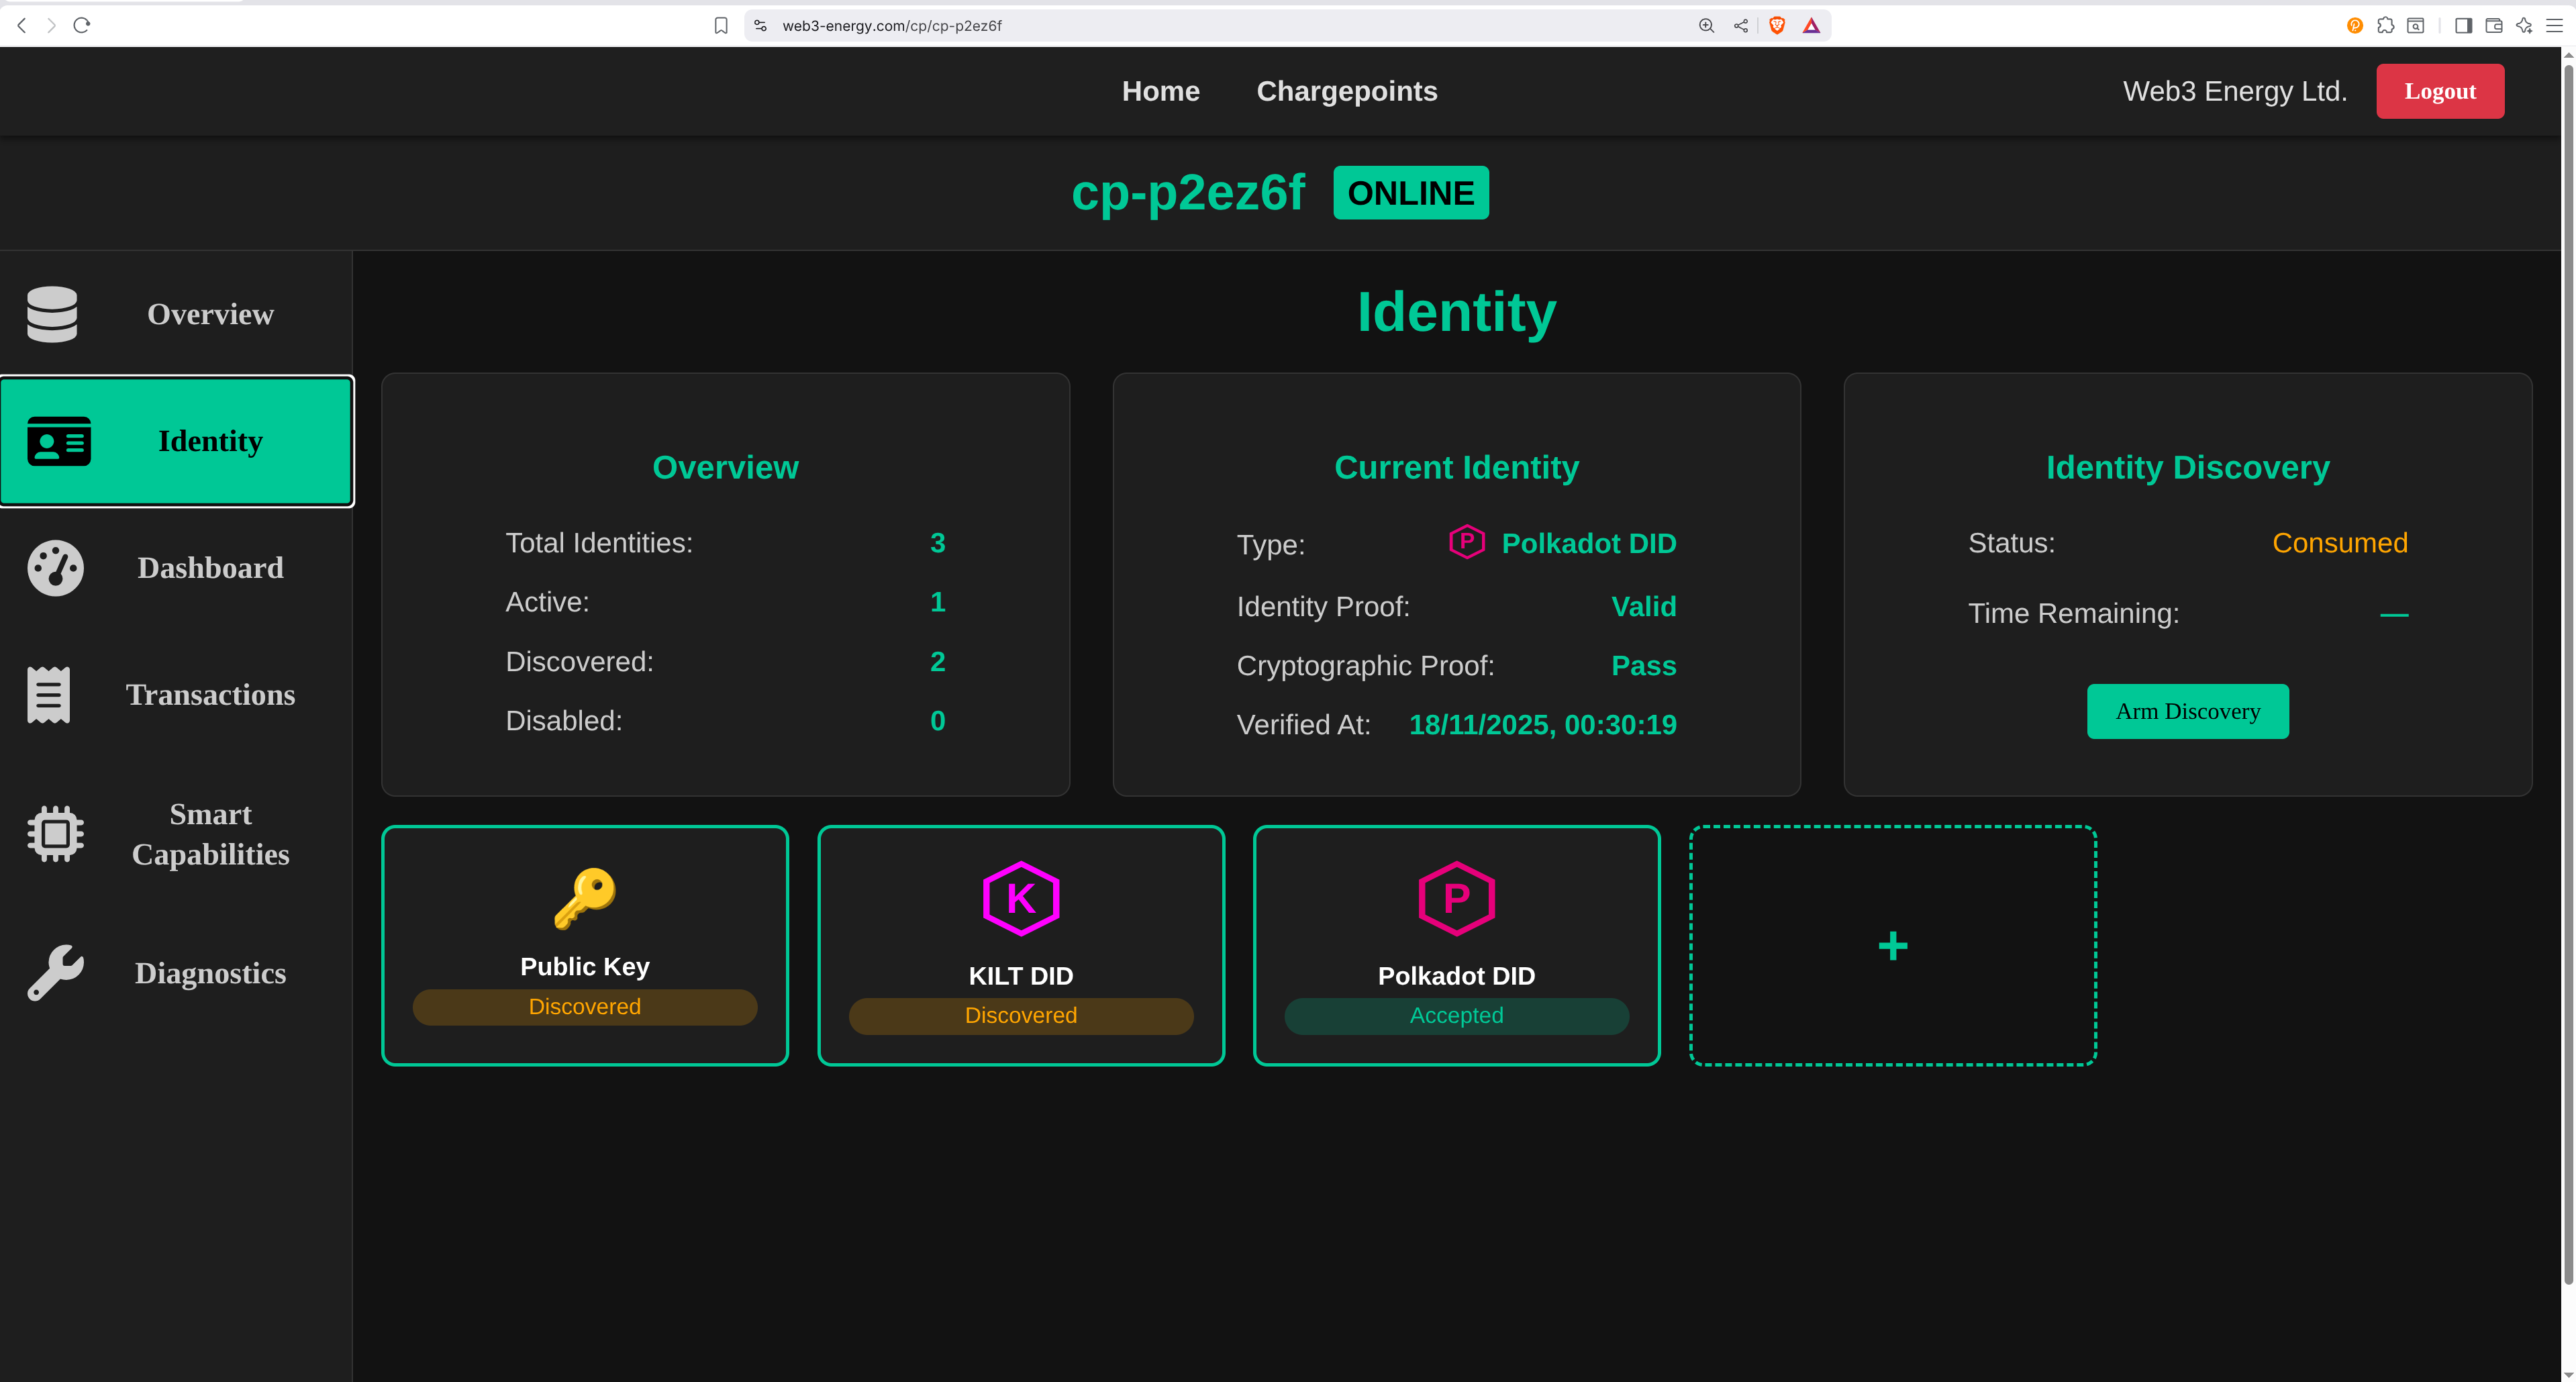Bookmark this page
Image resolution: width=2576 pixels, height=1382 pixels.
(x=721, y=26)
